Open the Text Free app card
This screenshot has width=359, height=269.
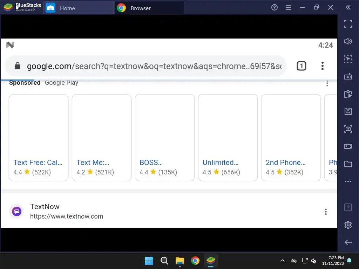(x=39, y=137)
